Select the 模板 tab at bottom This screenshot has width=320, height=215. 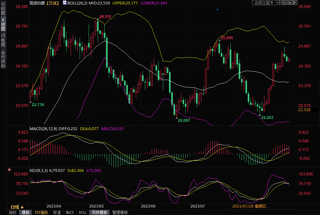click(25, 212)
